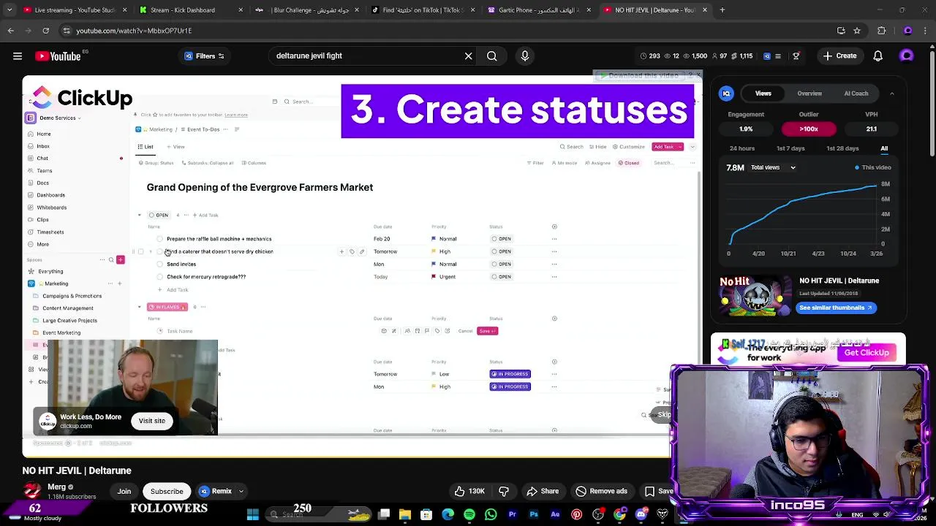Image resolution: width=936 pixels, height=526 pixels.
Task: Switch to the Views tab in vidIQ panel
Action: 763,94
